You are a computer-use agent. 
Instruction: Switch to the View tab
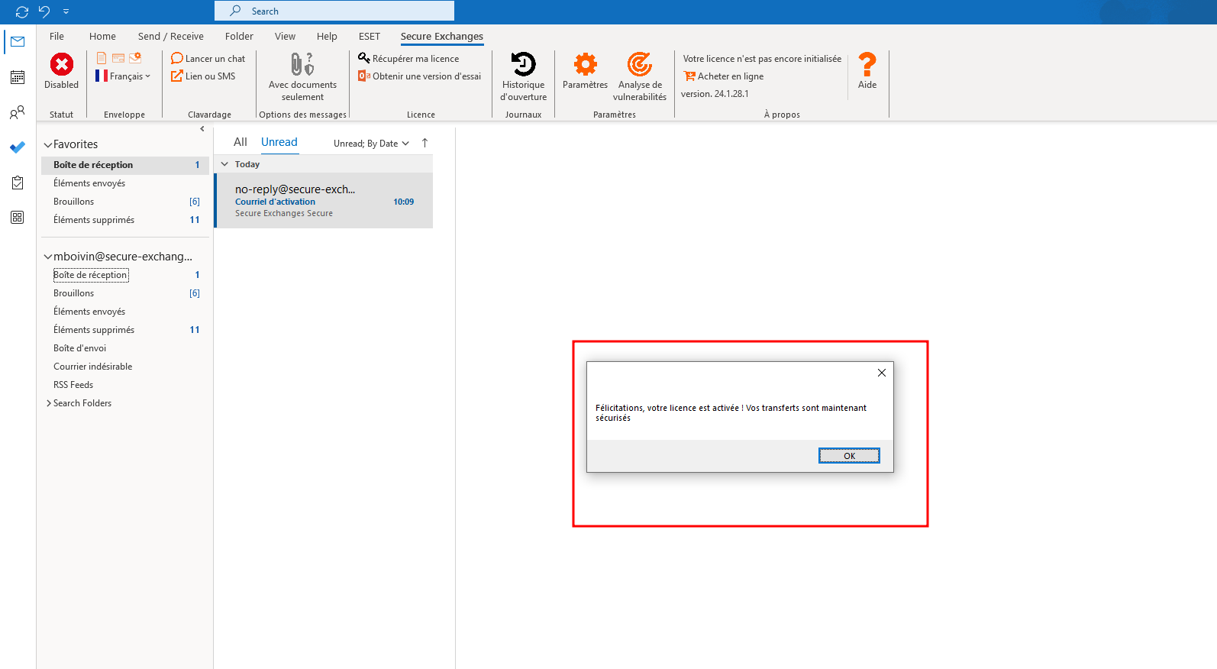click(285, 36)
